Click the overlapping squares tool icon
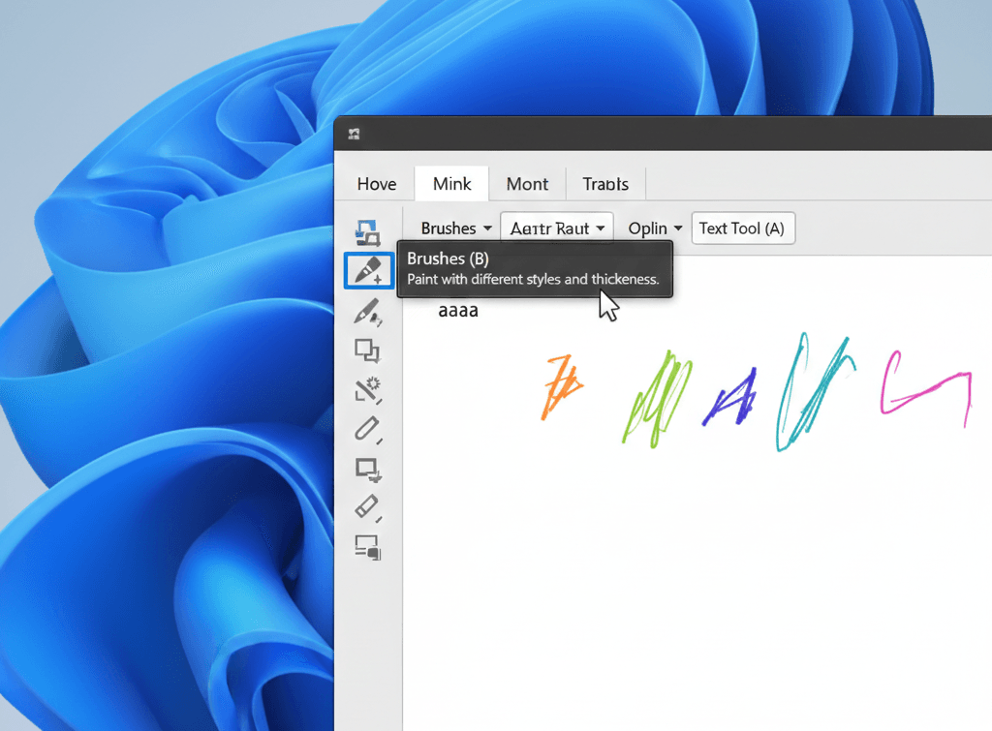 (367, 350)
